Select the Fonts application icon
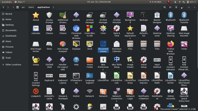Image resolution: width=198 pixels, height=111 pixels. coord(184,44)
